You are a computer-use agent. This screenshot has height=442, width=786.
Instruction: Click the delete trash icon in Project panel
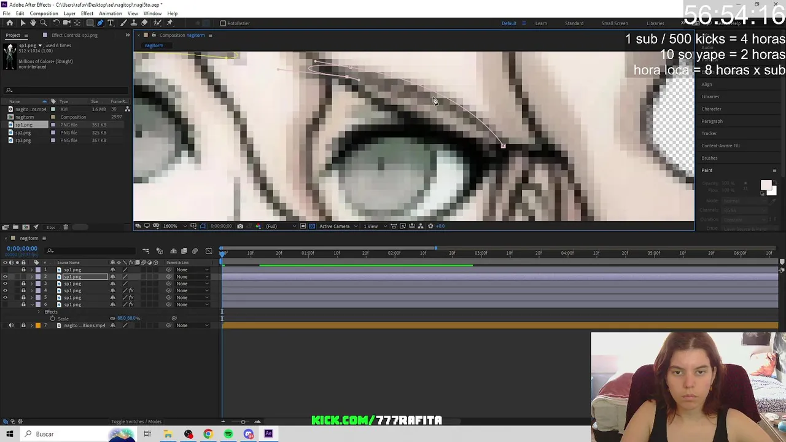coord(66,227)
